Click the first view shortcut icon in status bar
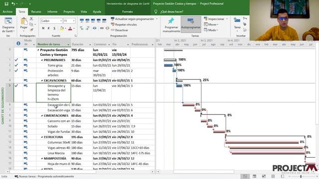 [245, 177]
